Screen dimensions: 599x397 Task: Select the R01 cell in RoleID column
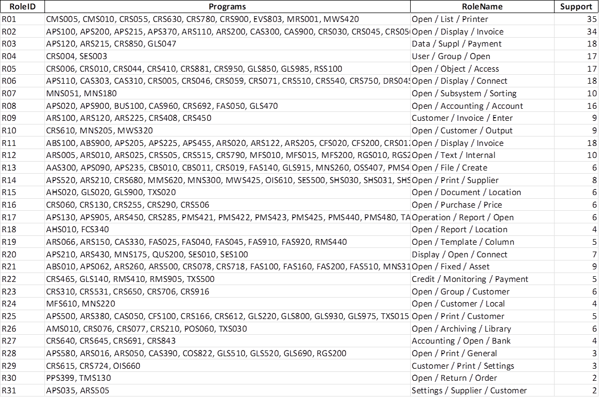(x=9, y=19)
